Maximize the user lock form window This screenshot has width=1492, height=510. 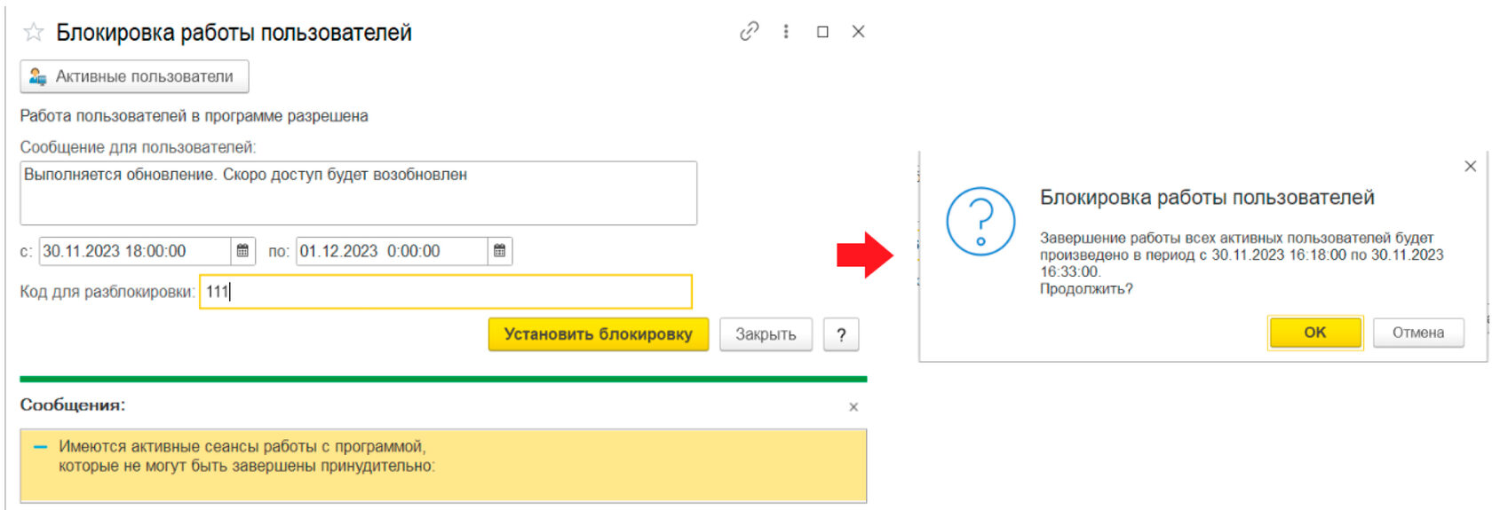822,32
